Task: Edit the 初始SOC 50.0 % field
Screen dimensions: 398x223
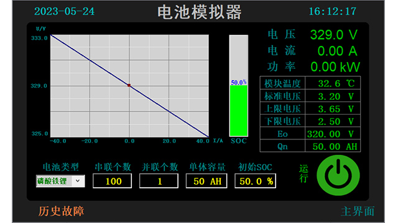Action: click(x=255, y=181)
